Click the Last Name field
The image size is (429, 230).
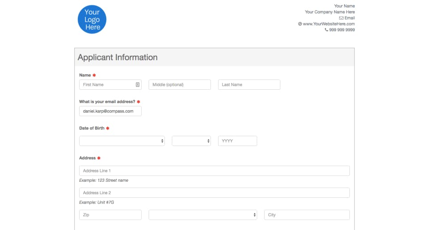(x=249, y=85)
